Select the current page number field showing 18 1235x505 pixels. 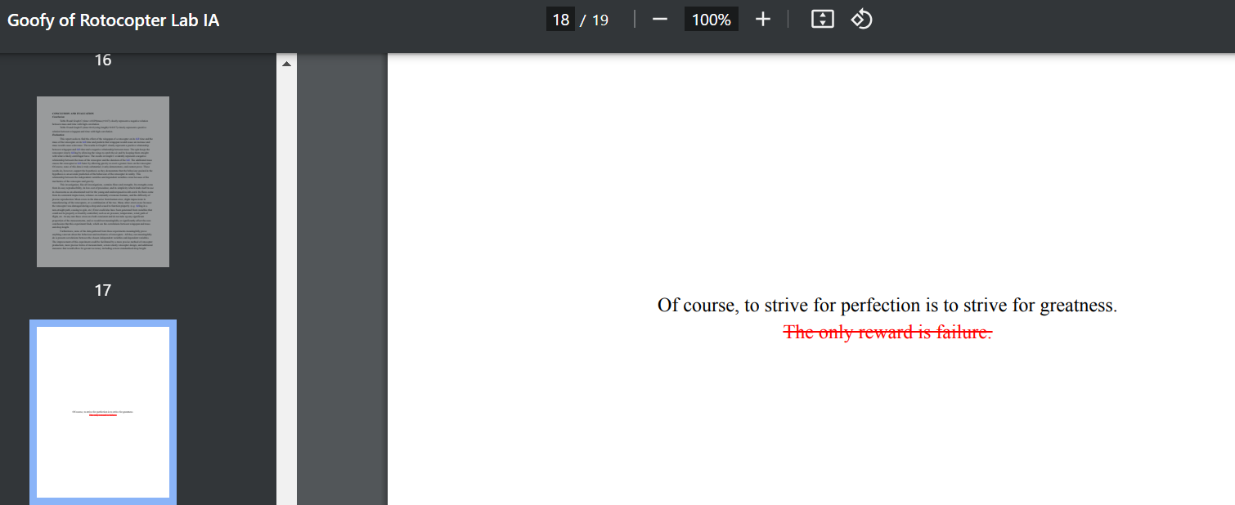pos(560,20)
